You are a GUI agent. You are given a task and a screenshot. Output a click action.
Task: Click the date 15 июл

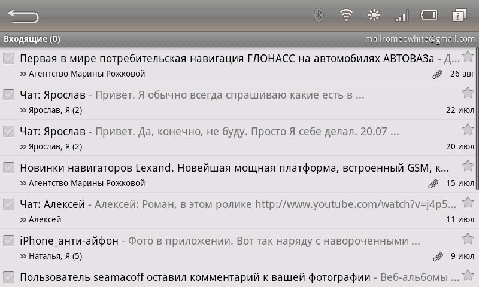click(x=460, y=183)
